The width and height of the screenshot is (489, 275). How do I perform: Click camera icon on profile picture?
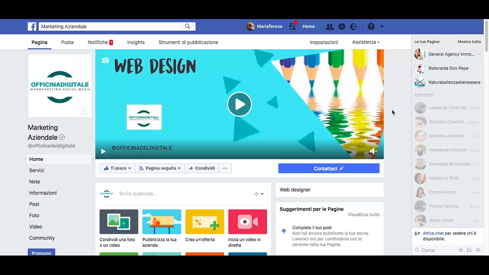click(83, 111)
